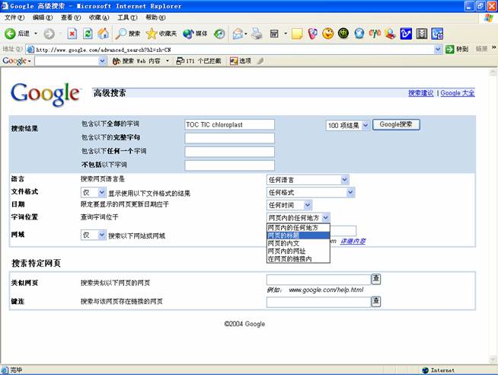The height and width of the screenshot is (375, 498).
Task: Click the IE Back arrow button
Action: pyautogui.click(x=10, y=34)
